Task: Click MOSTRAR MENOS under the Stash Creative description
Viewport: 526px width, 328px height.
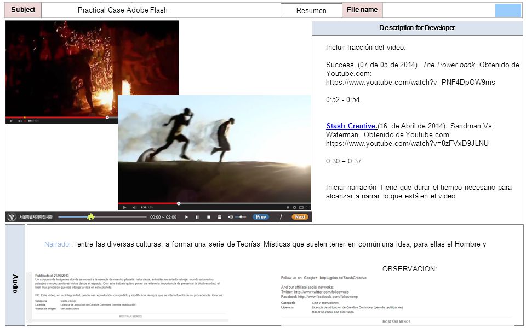Action: 397,321
